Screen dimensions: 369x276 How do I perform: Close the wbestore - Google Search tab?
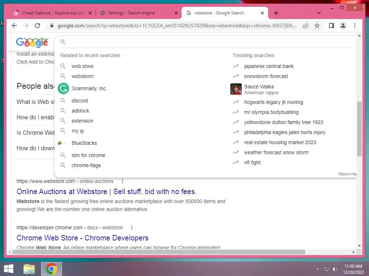[262, 13]
